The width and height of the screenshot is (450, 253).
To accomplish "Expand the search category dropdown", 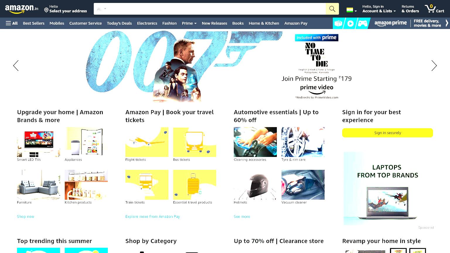I will click(x=101, y=9).
